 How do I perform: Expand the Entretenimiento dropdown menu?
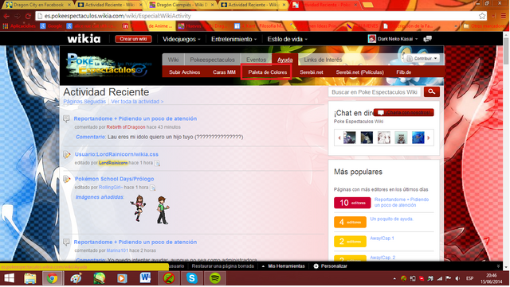(233, 39)
